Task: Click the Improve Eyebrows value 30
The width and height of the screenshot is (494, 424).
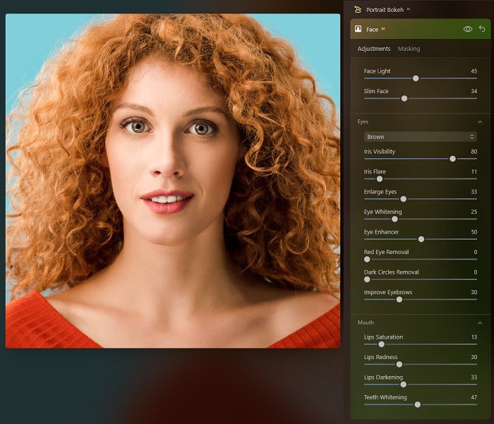Action: (474, 292)
